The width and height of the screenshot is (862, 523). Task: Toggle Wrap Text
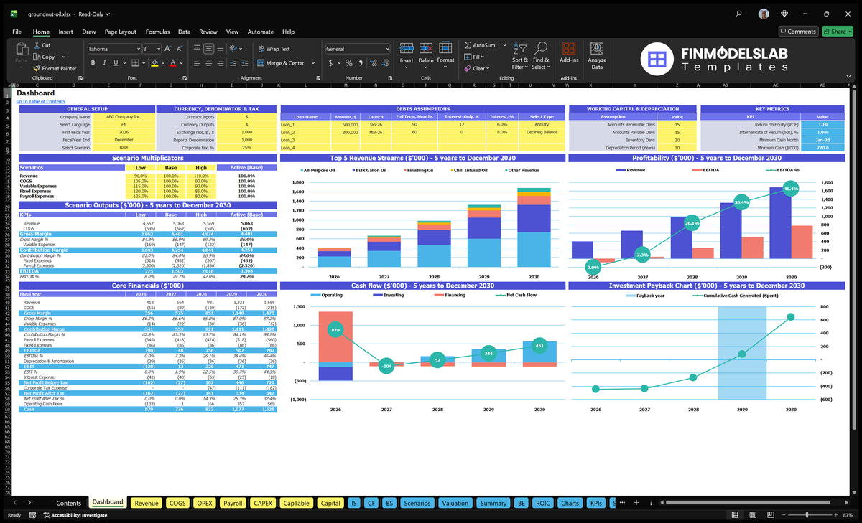pos(274,49)
